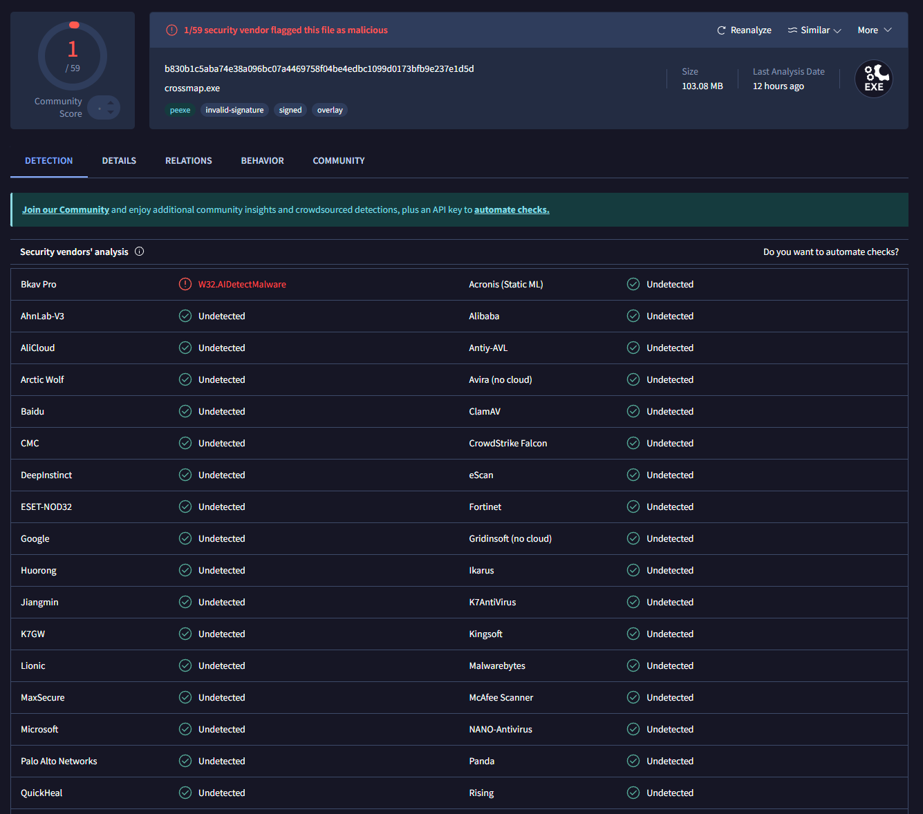Screen dimensions: 923x814
Task: Click the K7GW vendor name
Action: coord(32,634)
